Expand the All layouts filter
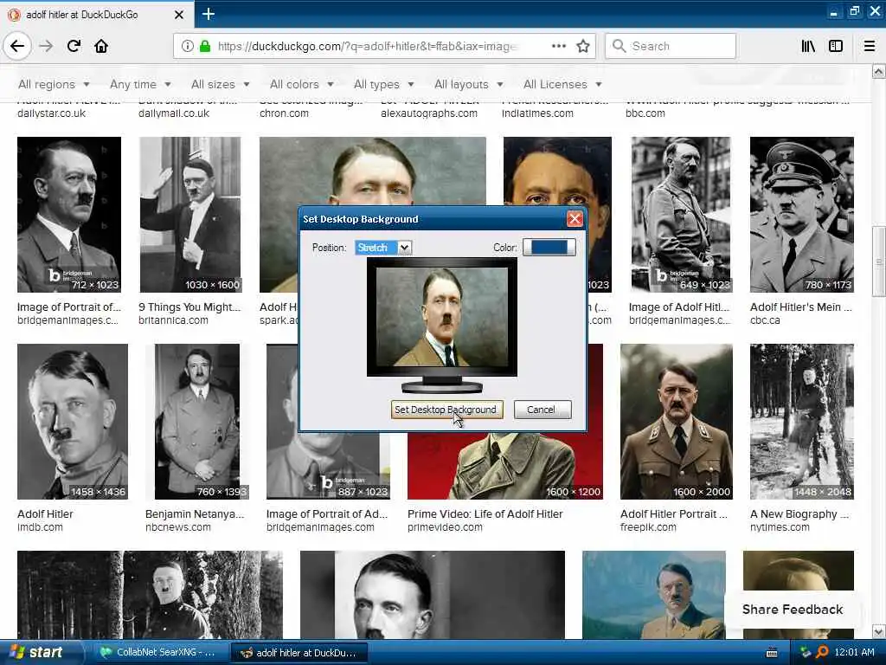Image resolution: width=886 pixels, height=665 pixels. [468, 84]
